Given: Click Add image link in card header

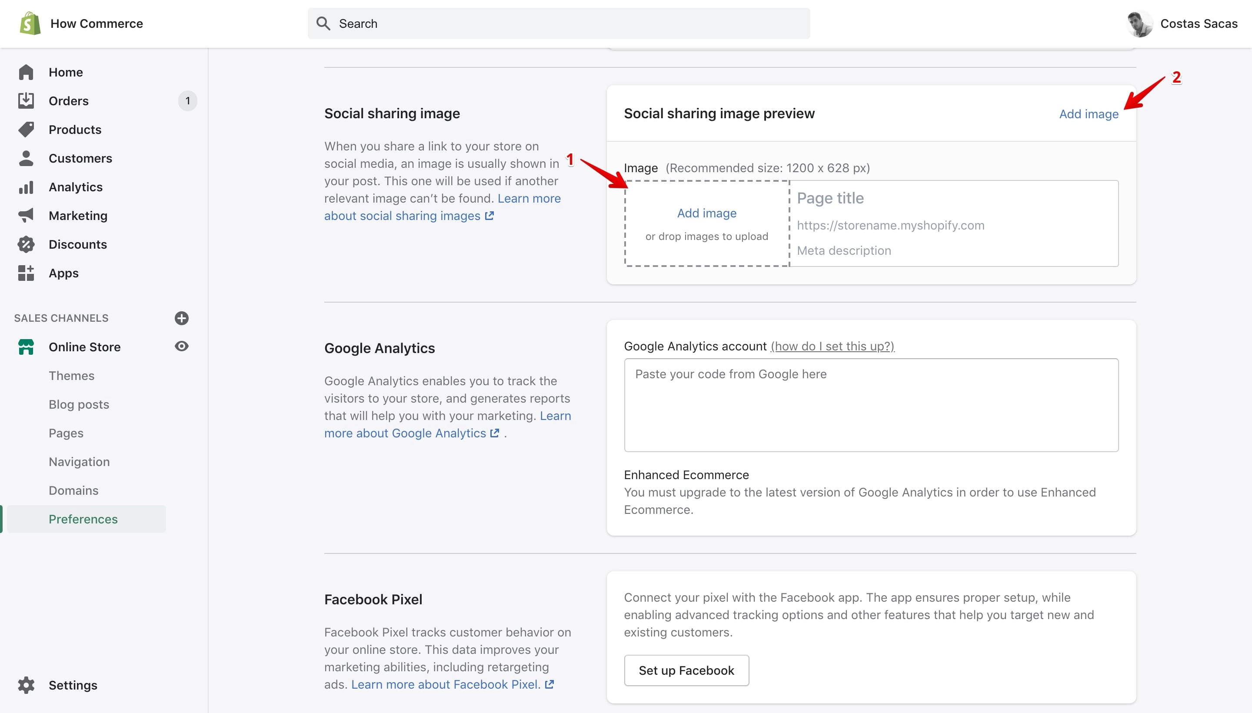Looking at the screenshot, I should (1089, 113).
